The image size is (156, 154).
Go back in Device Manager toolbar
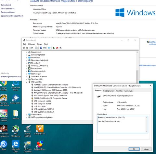pyautogui.click(x=24, y=48)
